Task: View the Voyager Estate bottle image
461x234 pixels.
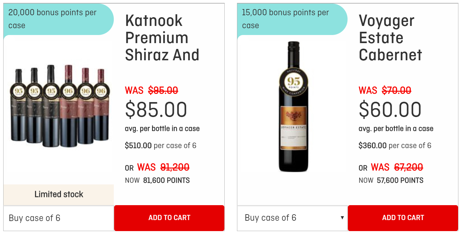Action: (x=293, y=106)
